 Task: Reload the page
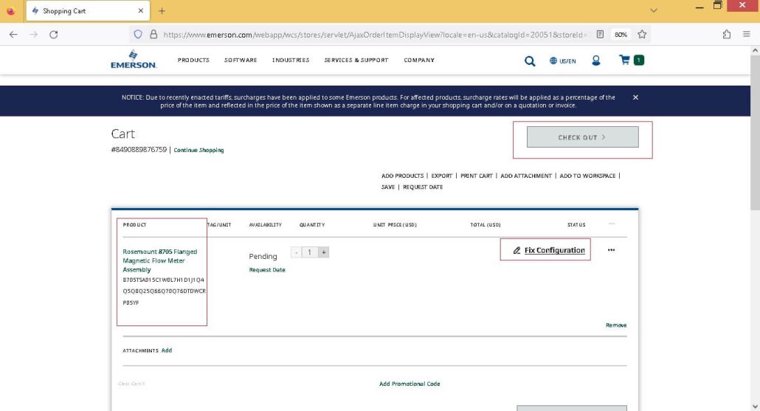click(x=54, y=35)
